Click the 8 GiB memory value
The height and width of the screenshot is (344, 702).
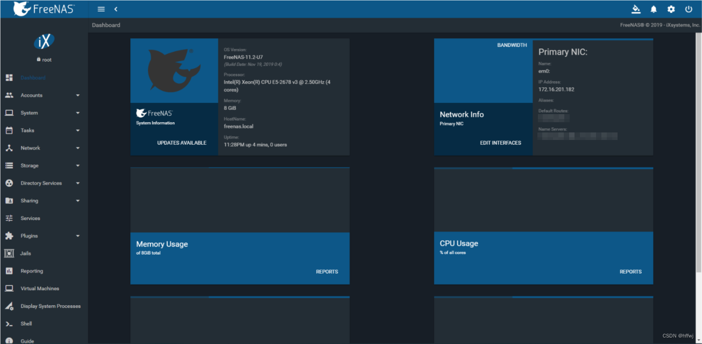point(230,108)
